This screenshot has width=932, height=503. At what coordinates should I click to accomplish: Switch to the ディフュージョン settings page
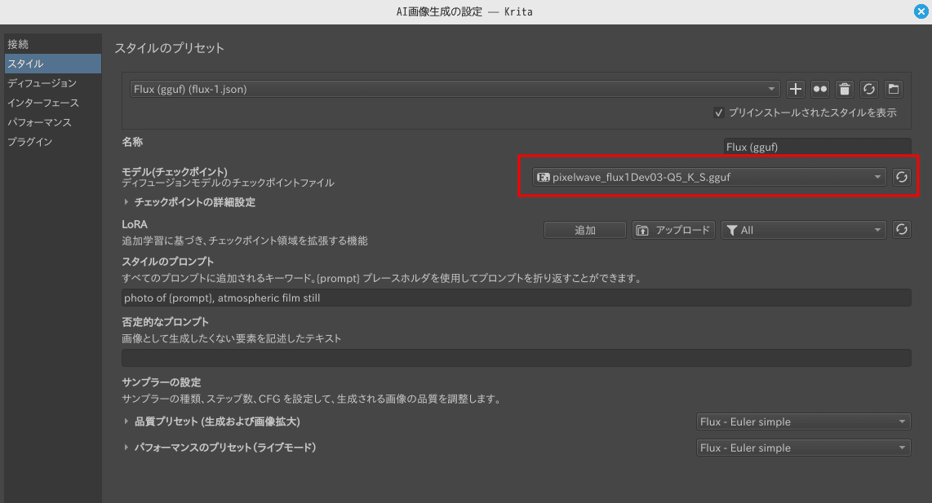[53, 83]
